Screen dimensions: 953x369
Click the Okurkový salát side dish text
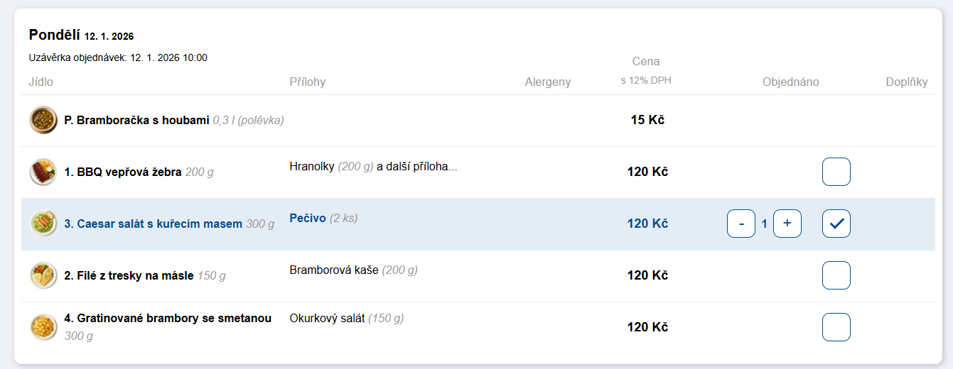click(x=327, y=319)
